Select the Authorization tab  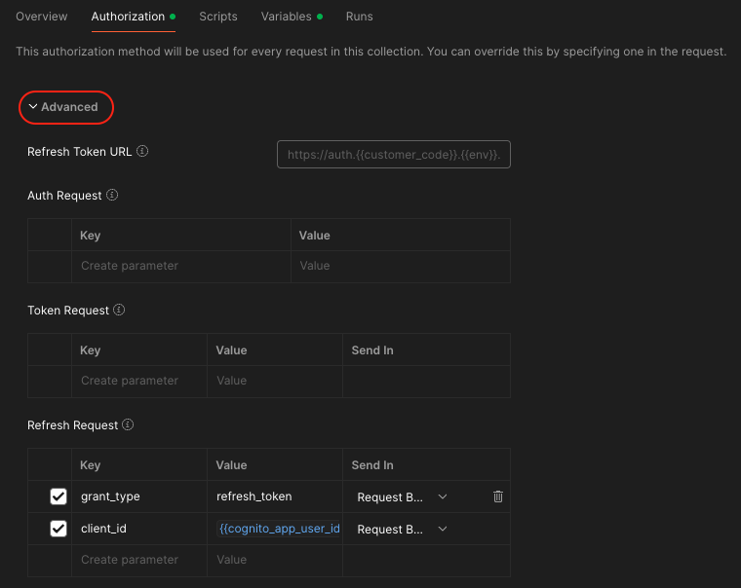coord(134,17)
